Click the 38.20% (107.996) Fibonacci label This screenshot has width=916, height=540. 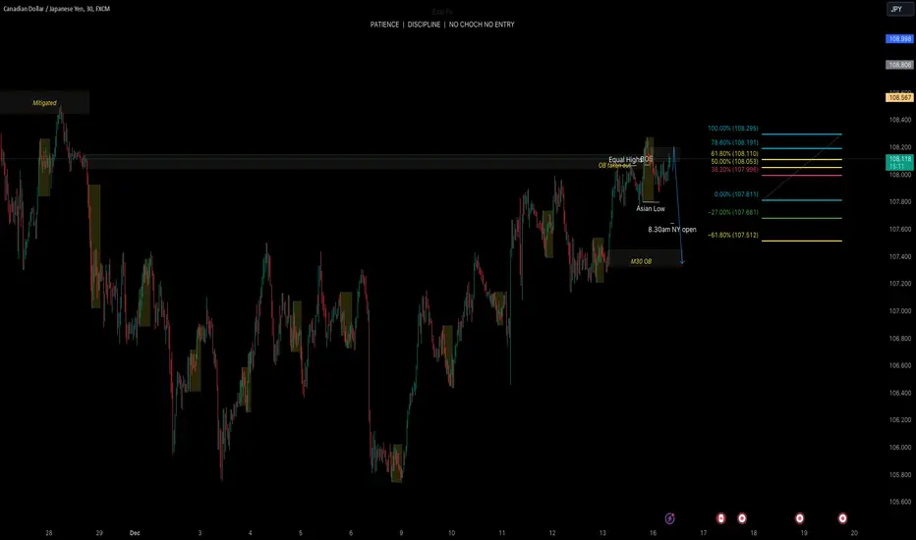point(734,170)
